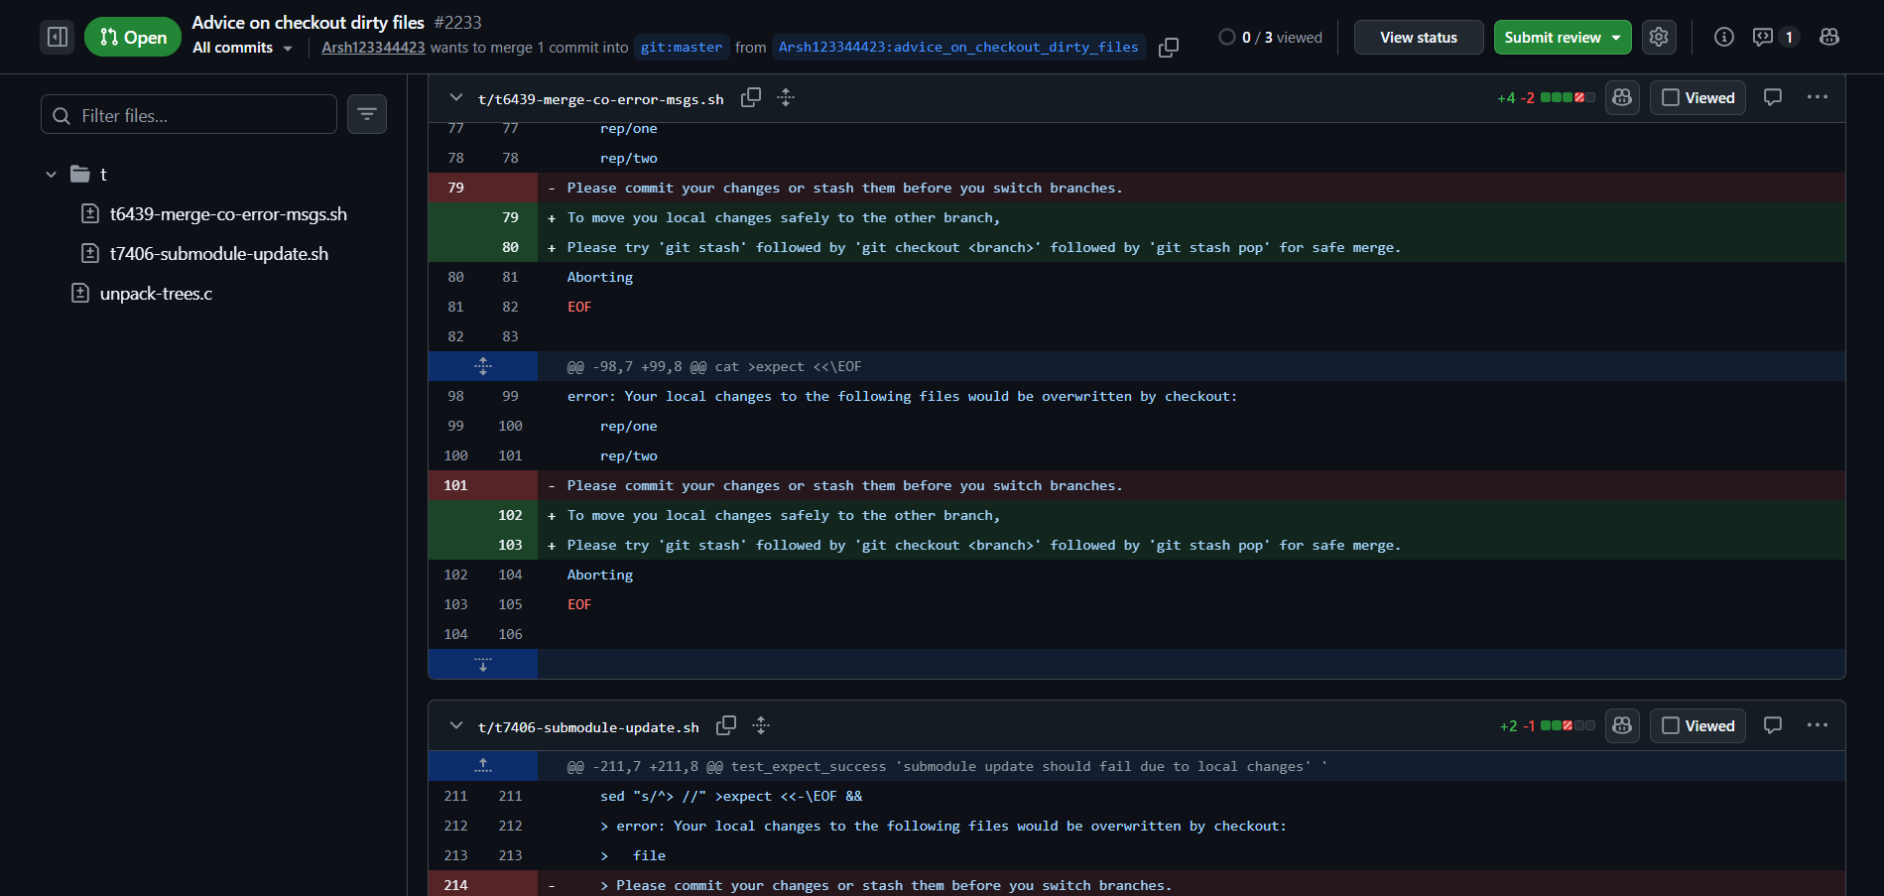Comment on the t6439-merge-co-error-msgs.sh file
The width and height of the screenshot is (1884, 896).
pos(1773,97)
